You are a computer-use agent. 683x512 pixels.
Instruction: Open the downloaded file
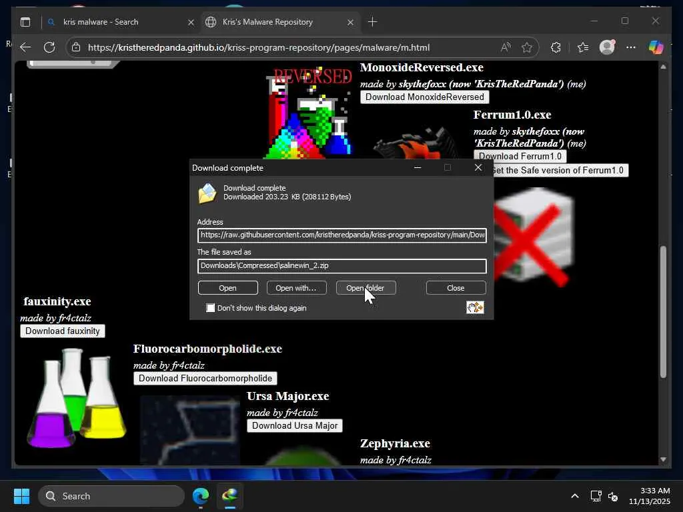(228, 288)
